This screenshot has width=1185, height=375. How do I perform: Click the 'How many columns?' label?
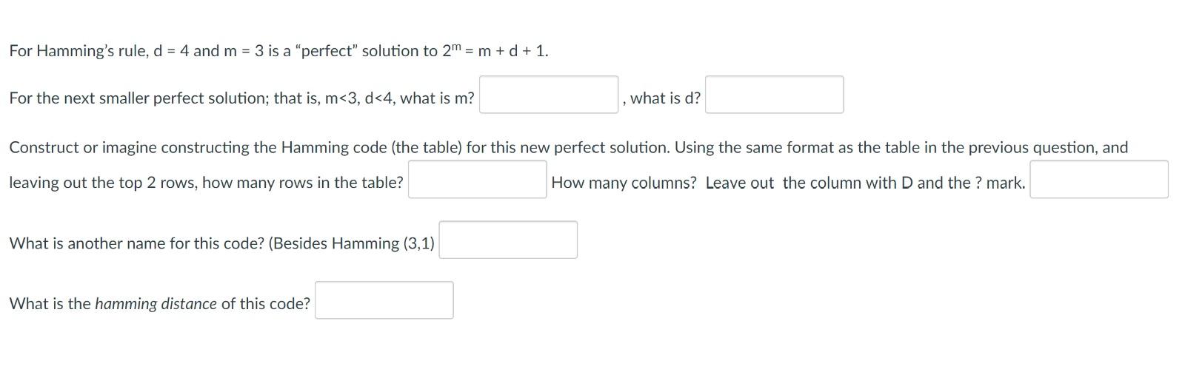(x=624, y=183)
